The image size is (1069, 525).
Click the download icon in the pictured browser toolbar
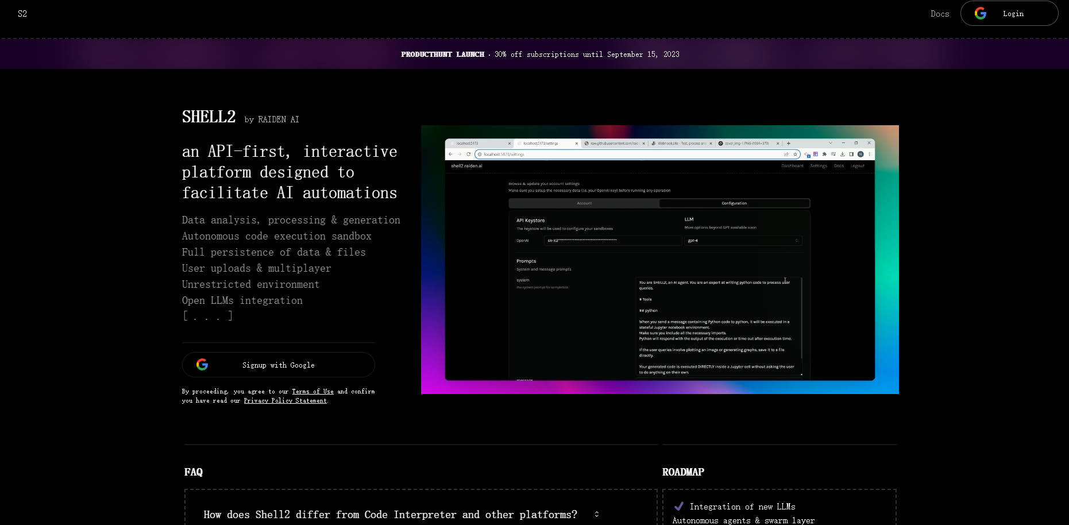pyautogui.click(x=842, y=154)
